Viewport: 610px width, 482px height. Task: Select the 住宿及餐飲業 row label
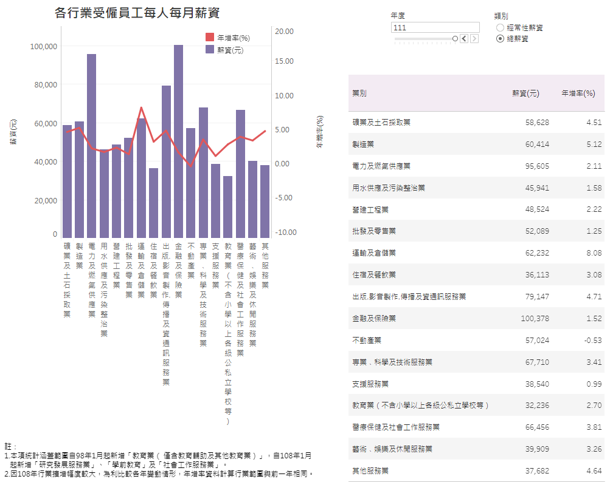[x=374, y=274]
